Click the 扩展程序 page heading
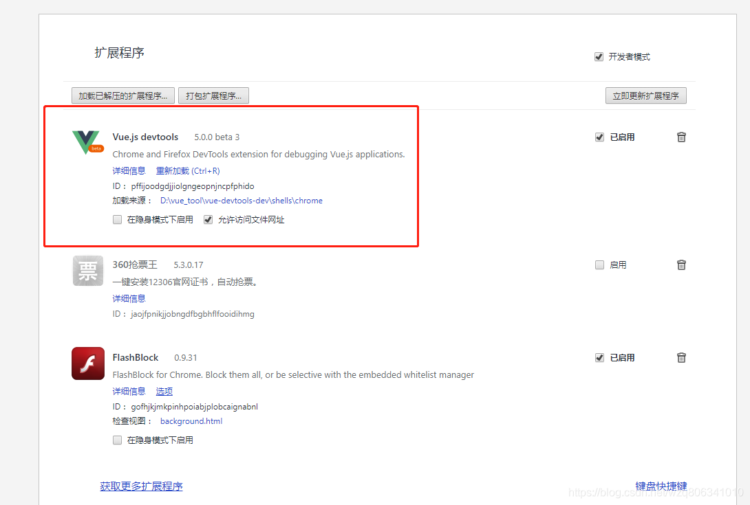The height and width of the screenshot is (505, 750). click(x=120, y=52)
